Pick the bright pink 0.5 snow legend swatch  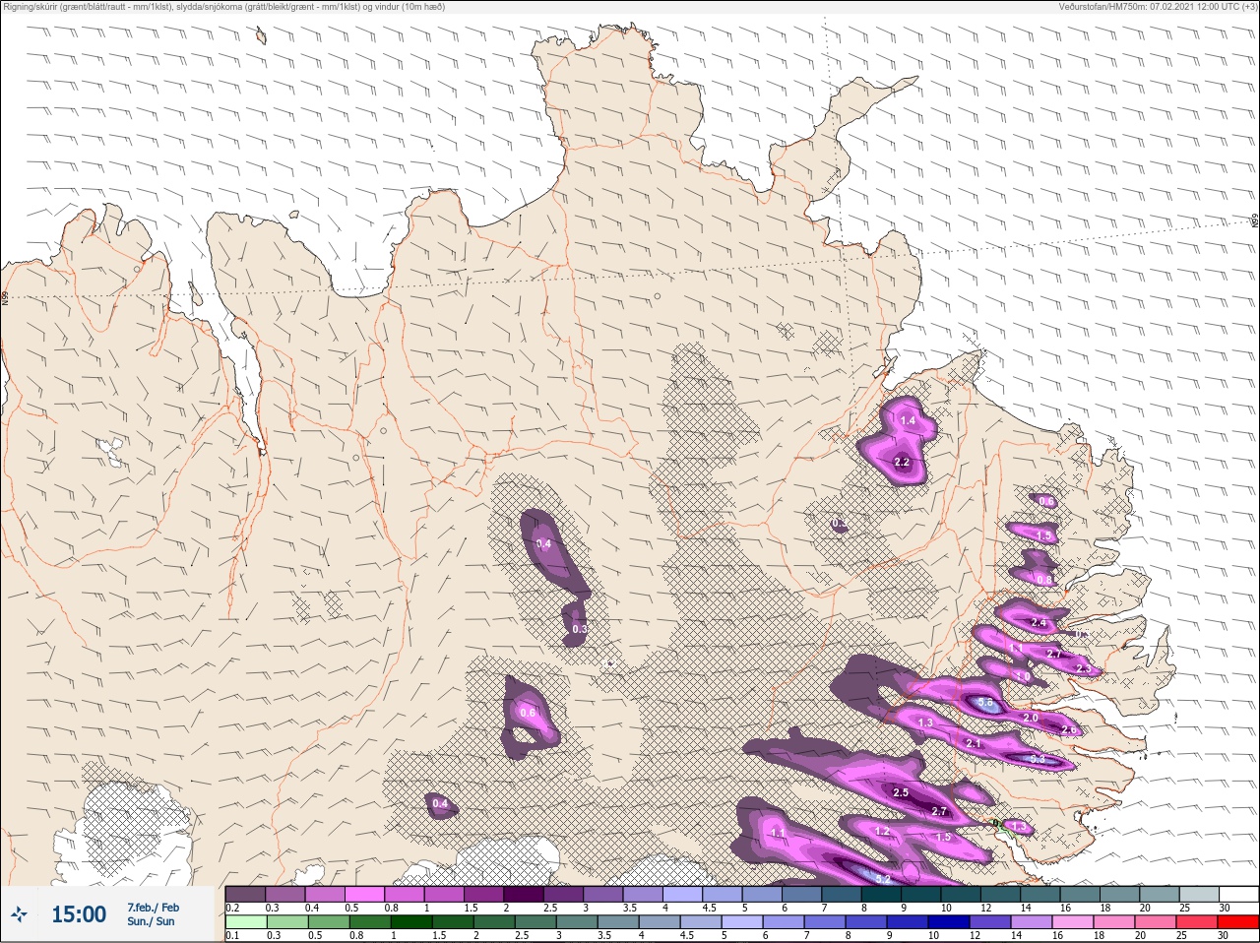pyautogui.click(x=364, y=894)
